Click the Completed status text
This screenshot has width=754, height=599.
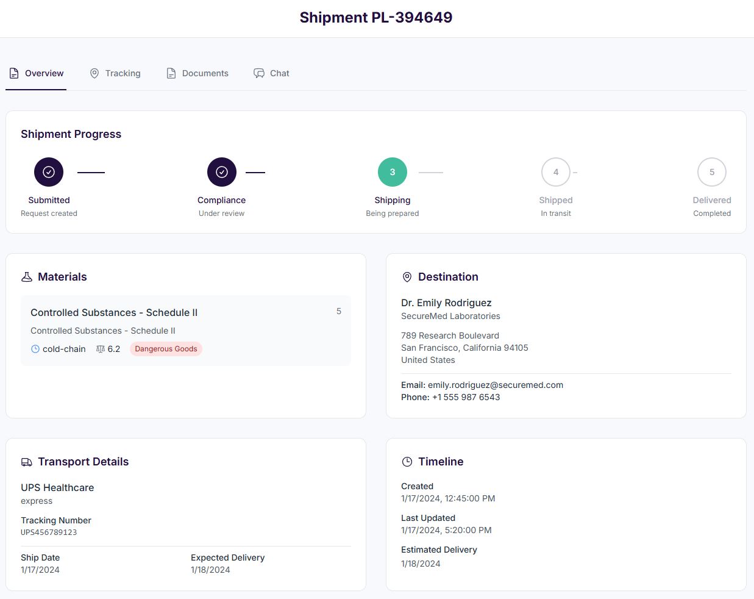[x=712, y=213]
